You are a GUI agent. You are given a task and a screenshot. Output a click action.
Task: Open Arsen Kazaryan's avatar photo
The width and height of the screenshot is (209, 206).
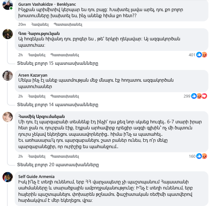8,76
